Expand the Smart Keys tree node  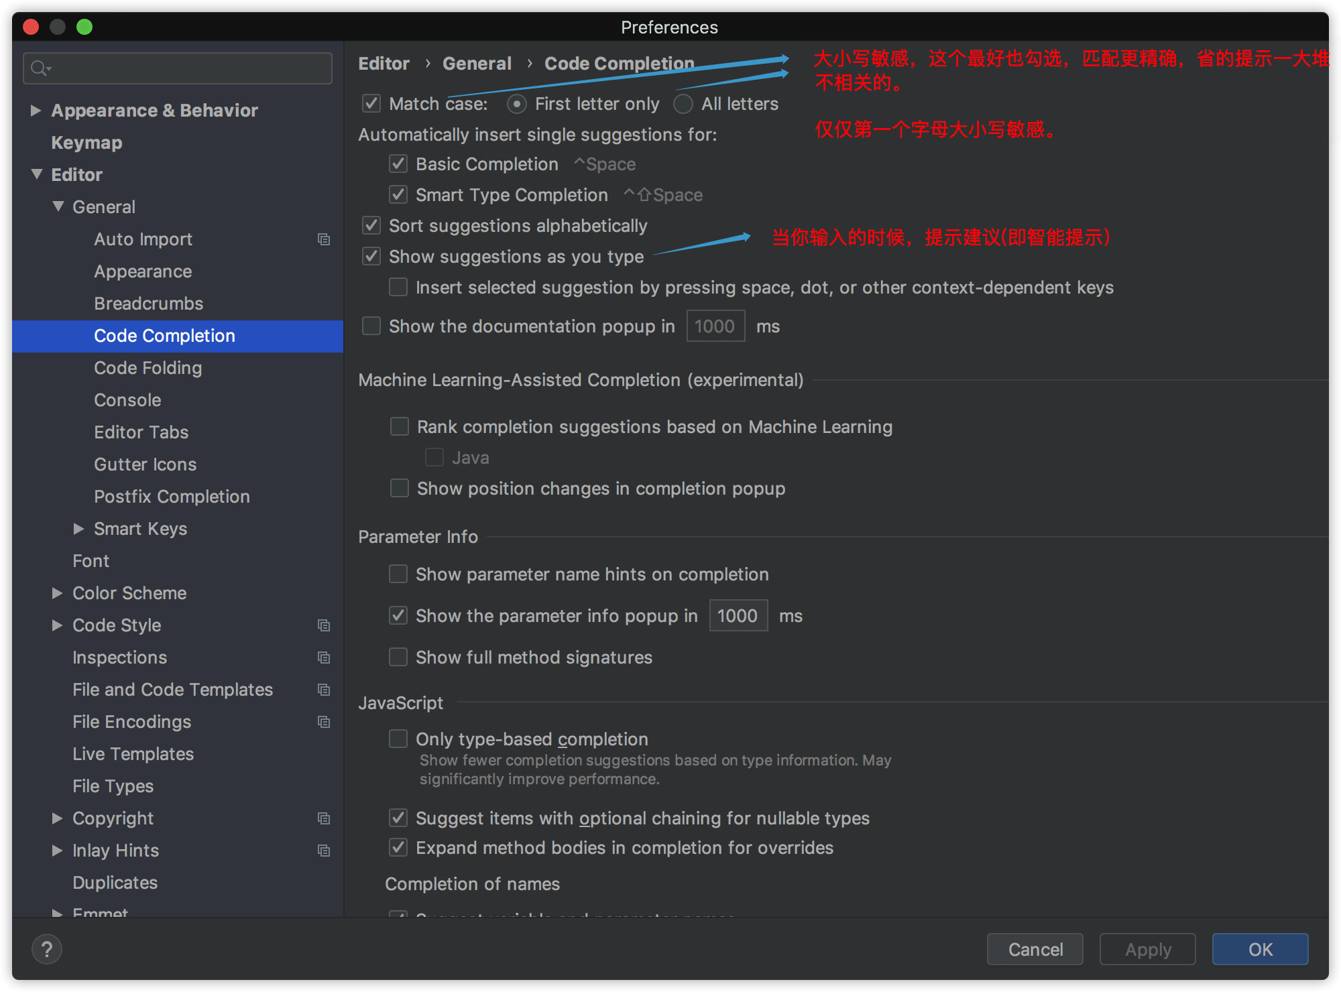click(78, 529)
